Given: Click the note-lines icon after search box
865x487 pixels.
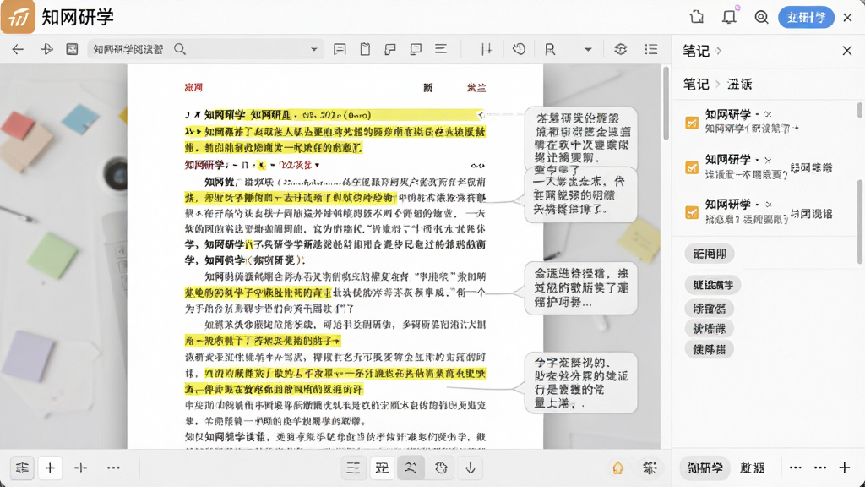Looking at the screenshot, I should click(340, 49).
